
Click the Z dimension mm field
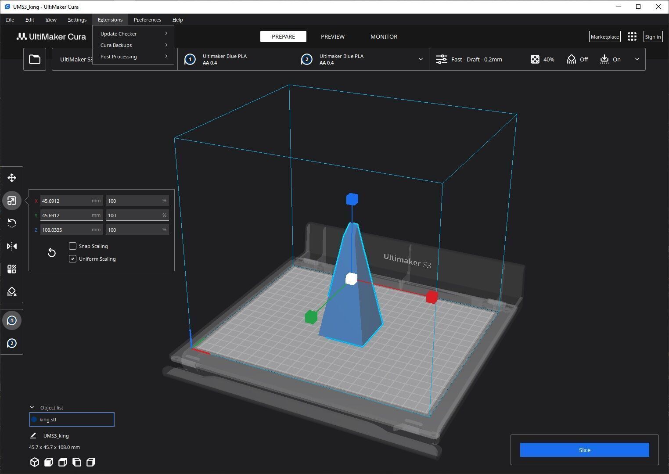[72, 230]
